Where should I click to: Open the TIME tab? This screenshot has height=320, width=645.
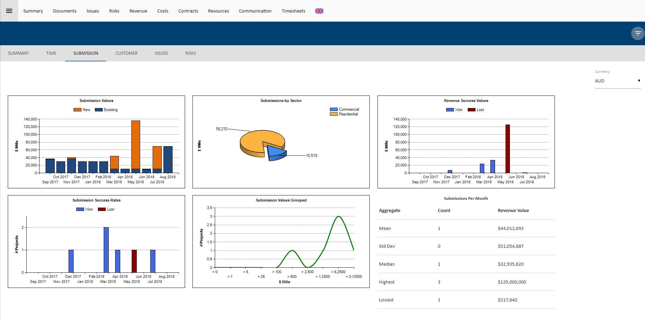(x=51, y=53)
